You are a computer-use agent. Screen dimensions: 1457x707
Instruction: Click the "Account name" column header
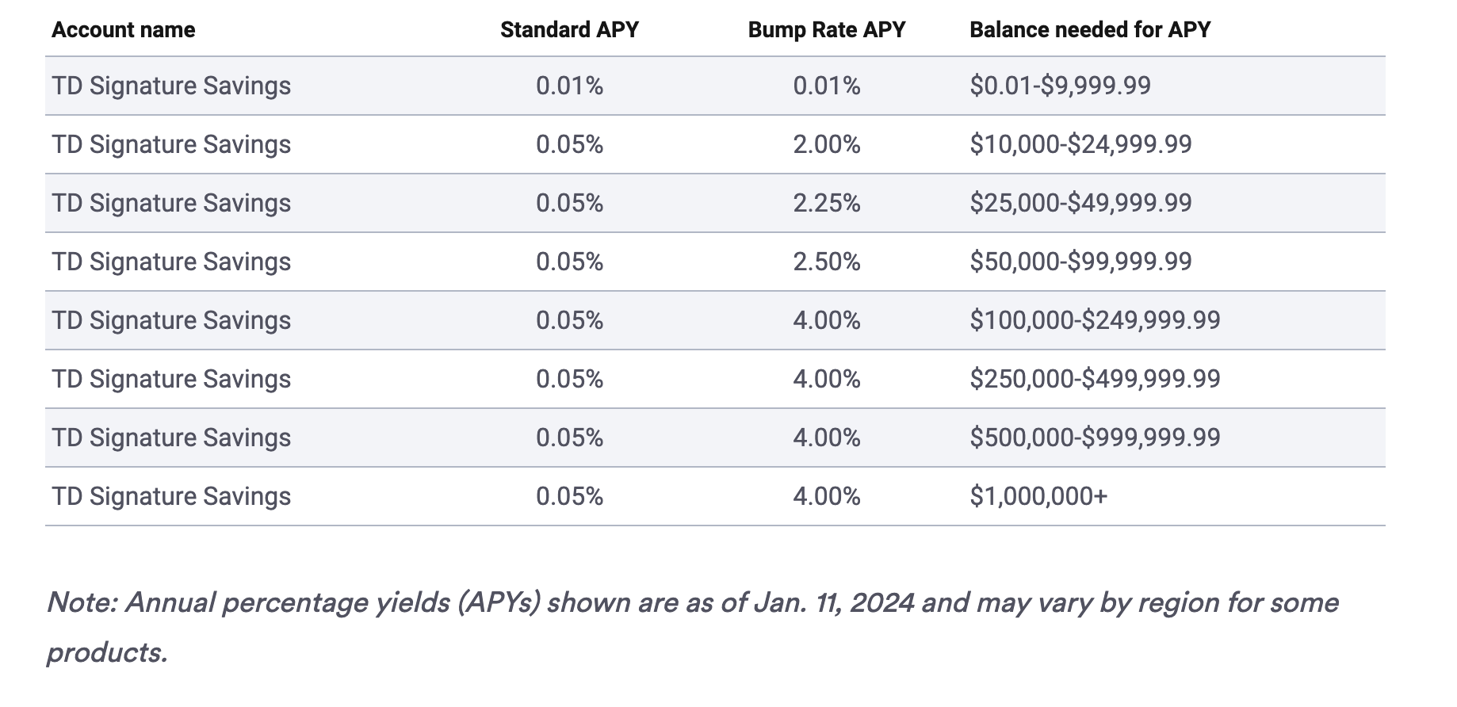point(124,30)
